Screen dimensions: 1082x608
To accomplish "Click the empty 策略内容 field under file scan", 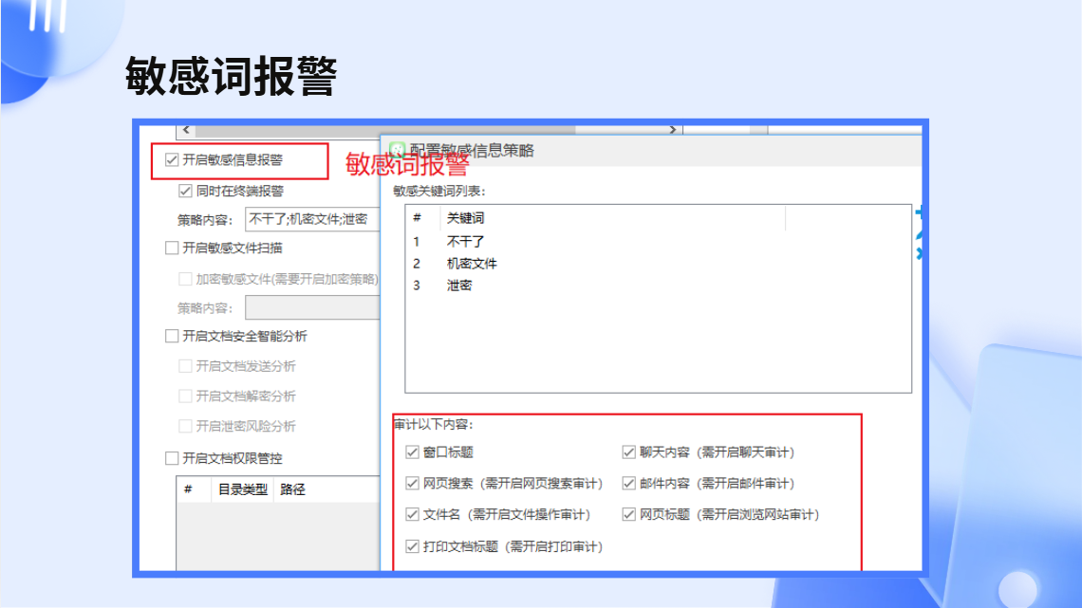I will click(312, 307).
